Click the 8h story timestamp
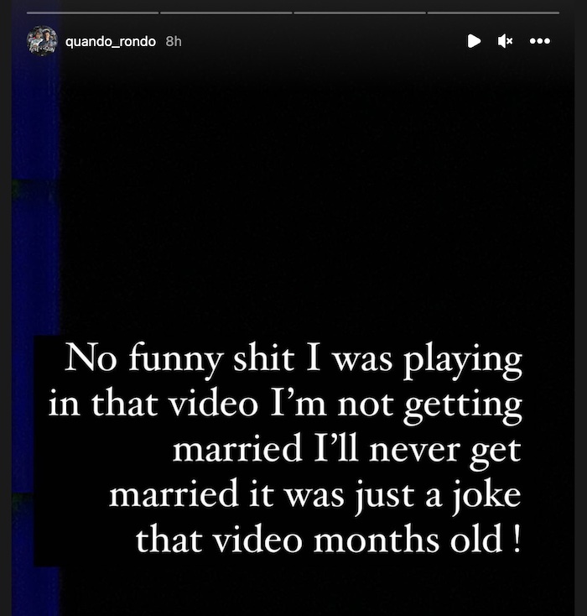 pos(174,41)
